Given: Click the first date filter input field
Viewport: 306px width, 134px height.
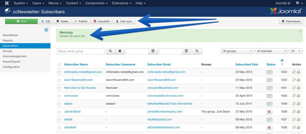Looking at the screenshot, I should click(x=137, y=51).
